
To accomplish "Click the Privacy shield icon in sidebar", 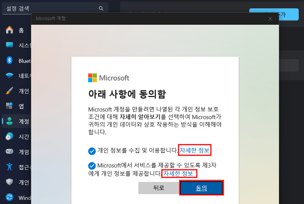I will coord(9,182).
